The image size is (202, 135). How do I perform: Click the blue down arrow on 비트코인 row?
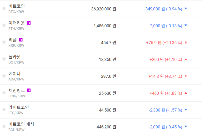186,9
